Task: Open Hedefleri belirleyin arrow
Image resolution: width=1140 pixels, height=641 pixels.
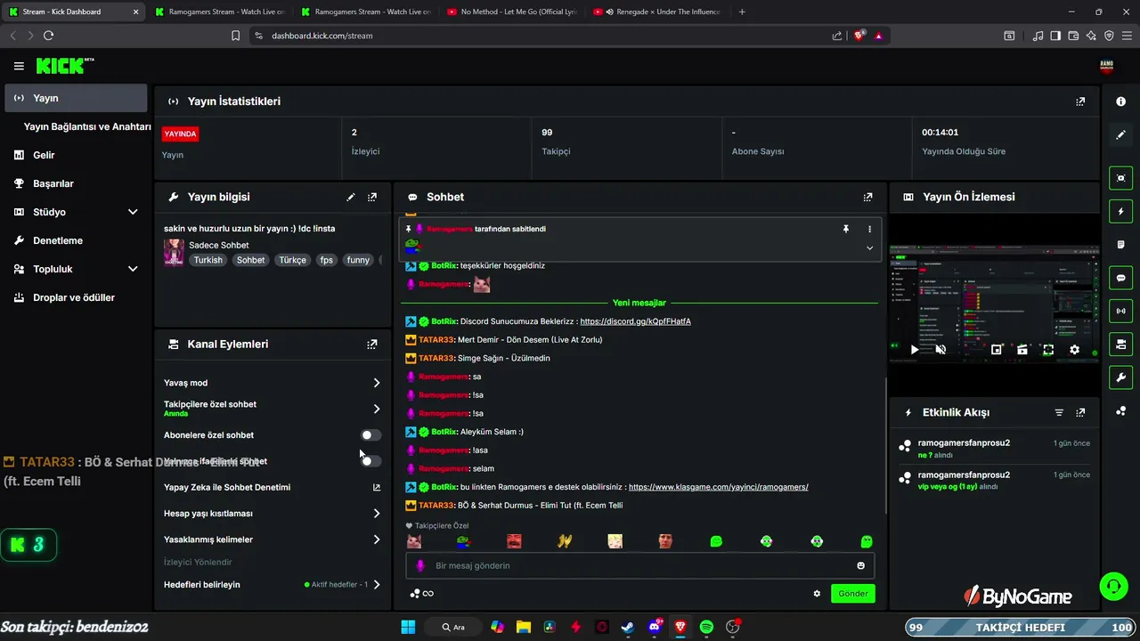Action: [x=377, y=585]
